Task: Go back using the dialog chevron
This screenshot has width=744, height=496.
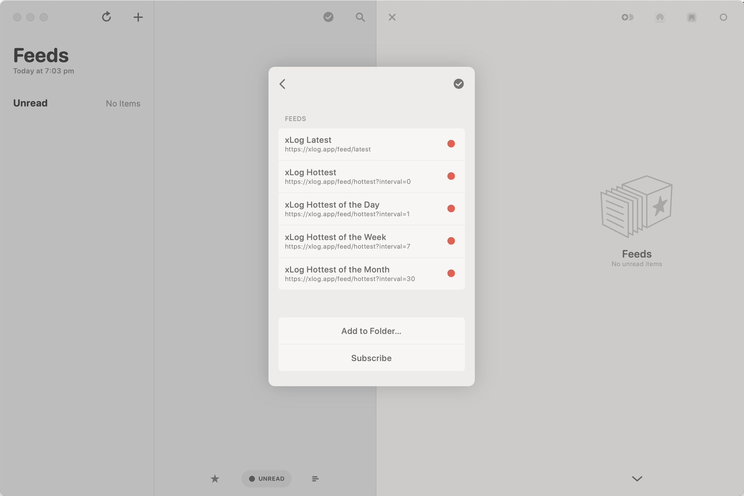Action: pos(282,84)
